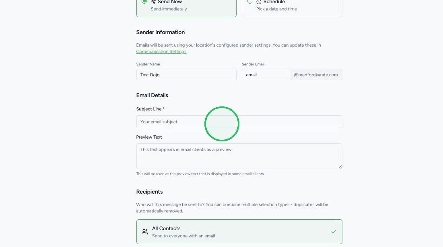Toggle the All Contacts recipient option

239,232
